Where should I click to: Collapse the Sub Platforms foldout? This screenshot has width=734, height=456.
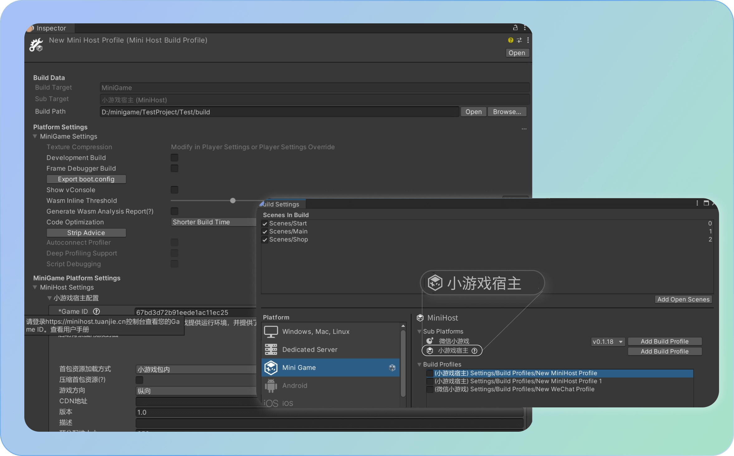point(419,331)
